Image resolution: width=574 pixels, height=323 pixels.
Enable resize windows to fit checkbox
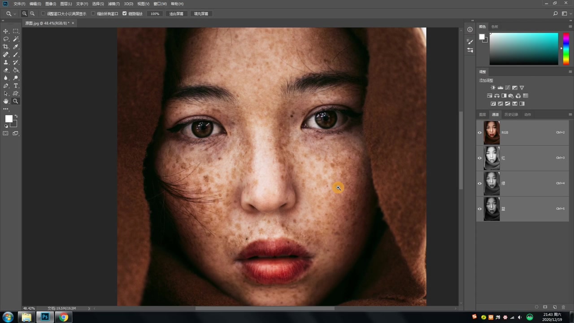(x=43, y=14)
